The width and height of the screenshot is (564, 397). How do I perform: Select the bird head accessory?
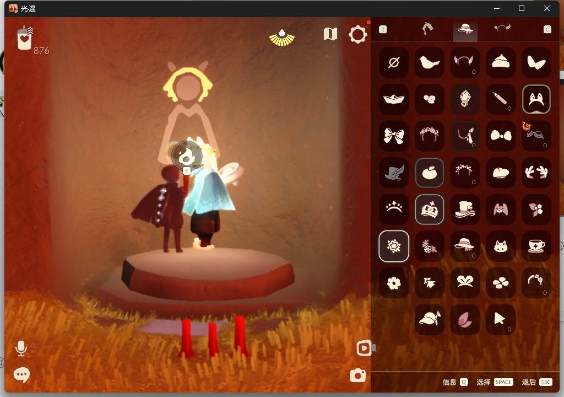tap(430, 63)
